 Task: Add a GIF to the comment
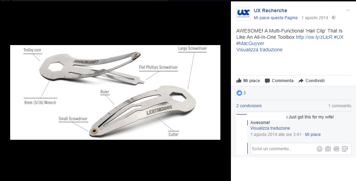click(336, 149)
